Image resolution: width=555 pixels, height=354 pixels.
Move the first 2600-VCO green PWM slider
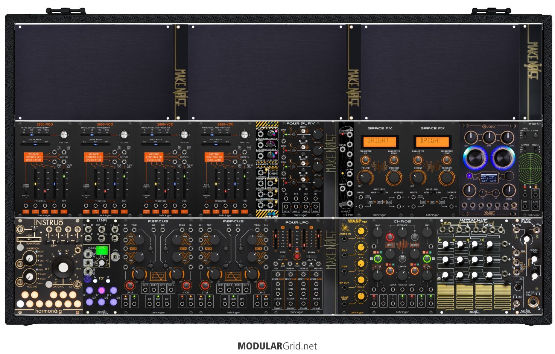[64, 183]
